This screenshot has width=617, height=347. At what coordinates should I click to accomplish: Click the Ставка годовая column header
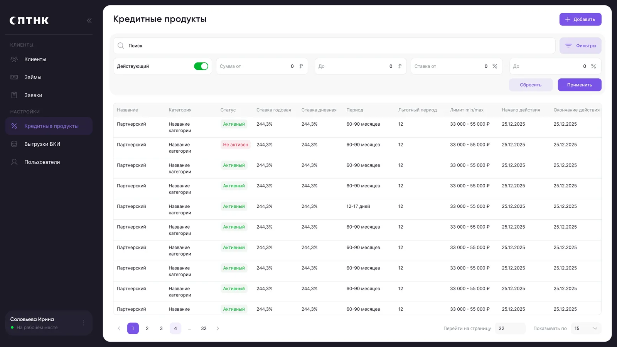[x=274, y=110]
